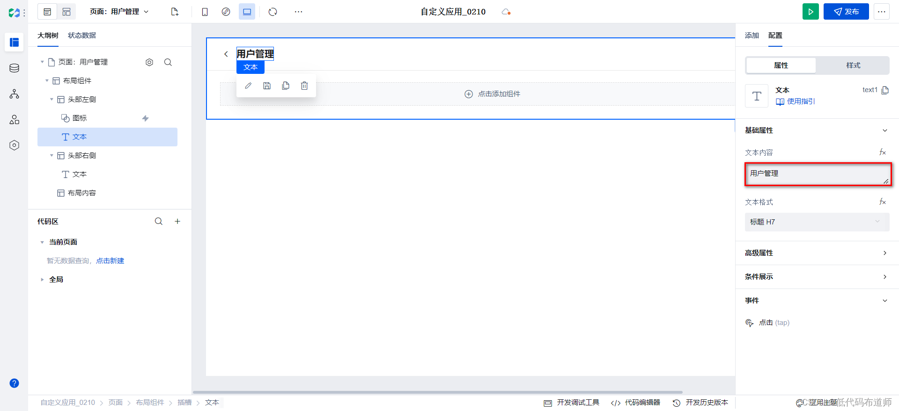The height and width of the screenshot is (411, 899).
Task: Click the pencil edit icon in component toolbar
Action: [x=248, y=86]
